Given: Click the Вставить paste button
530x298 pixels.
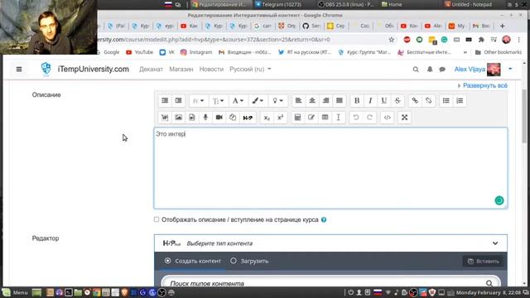Looking at the screenshot, I should click(x=484, y=262).
